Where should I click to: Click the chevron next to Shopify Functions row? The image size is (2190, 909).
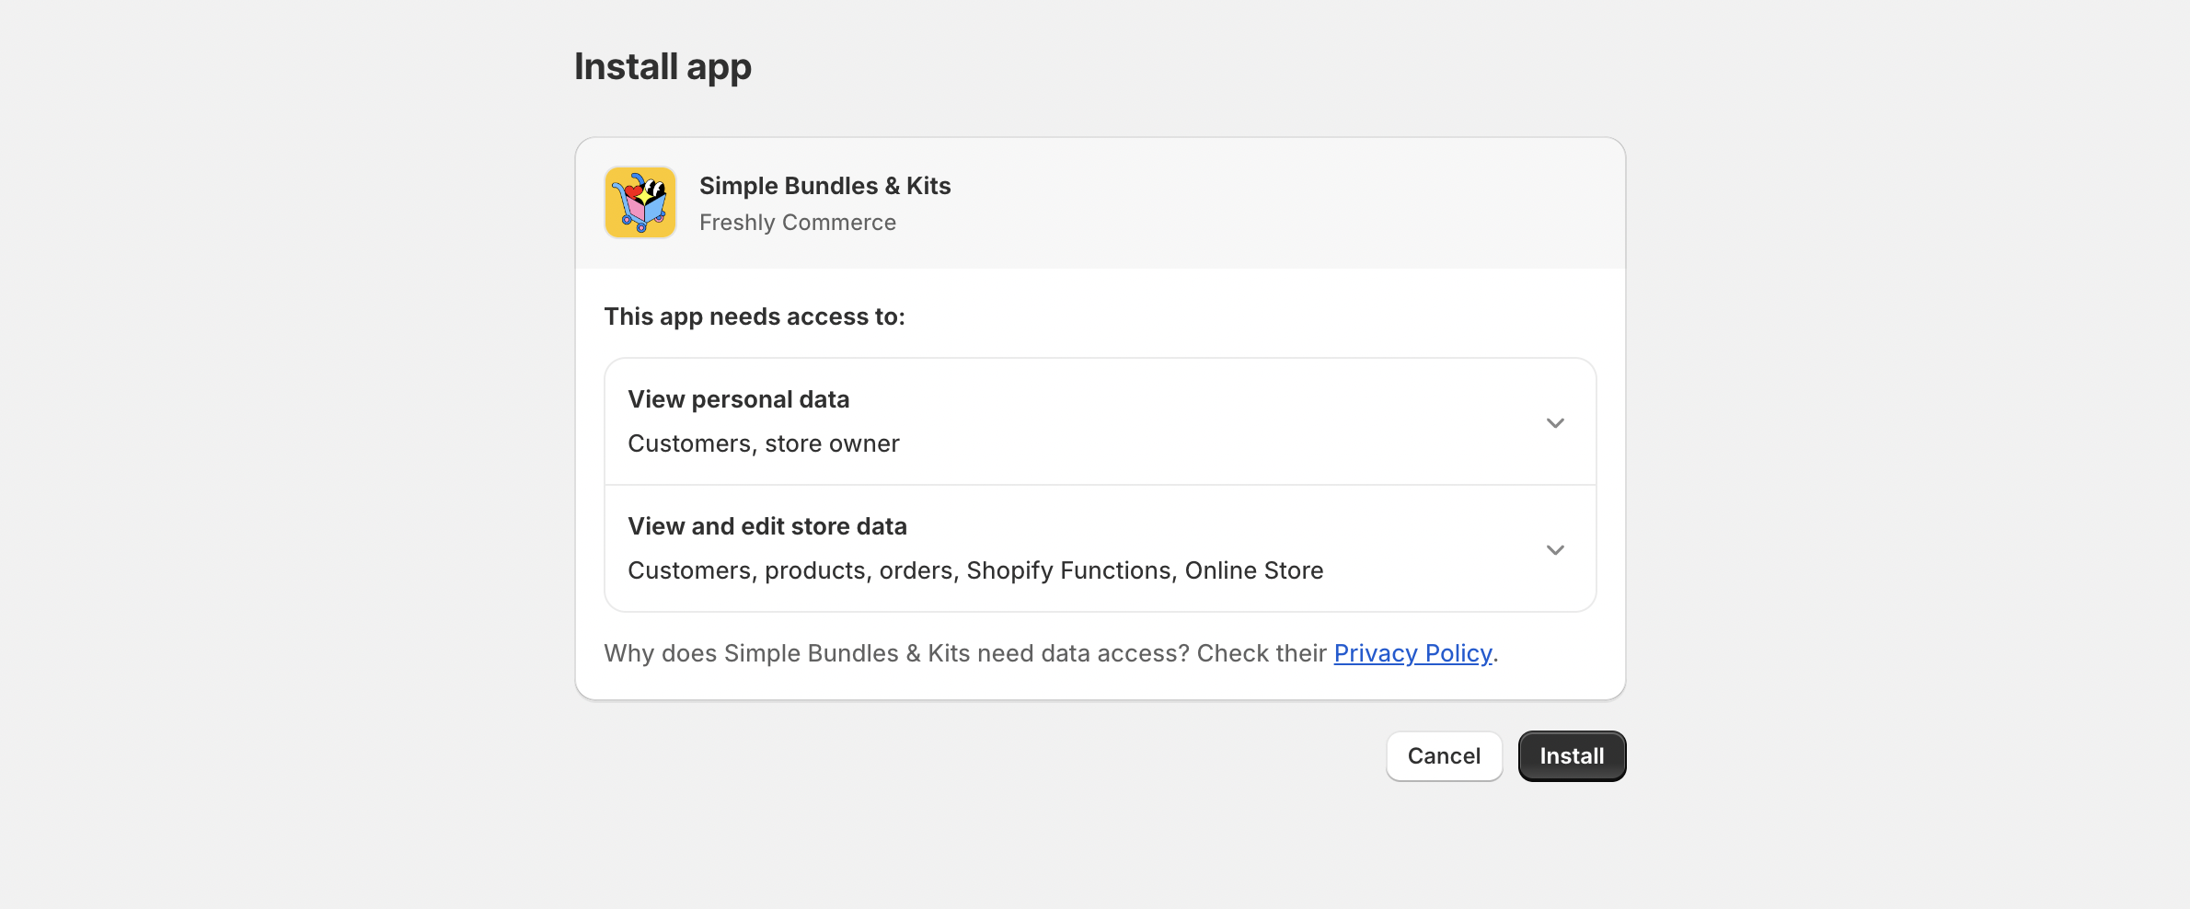pos(1554,549)
